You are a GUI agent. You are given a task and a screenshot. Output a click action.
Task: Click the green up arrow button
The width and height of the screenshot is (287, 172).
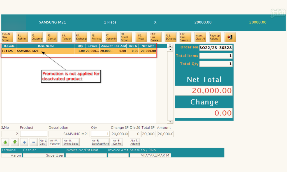6,142
